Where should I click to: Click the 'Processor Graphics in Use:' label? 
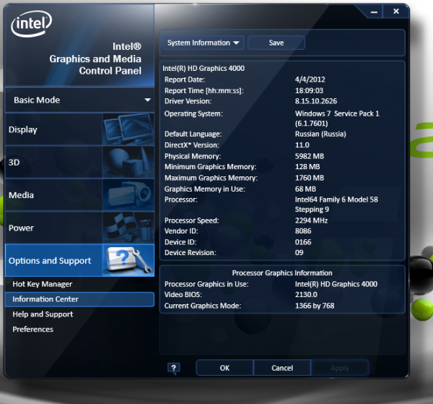(206, 284)
